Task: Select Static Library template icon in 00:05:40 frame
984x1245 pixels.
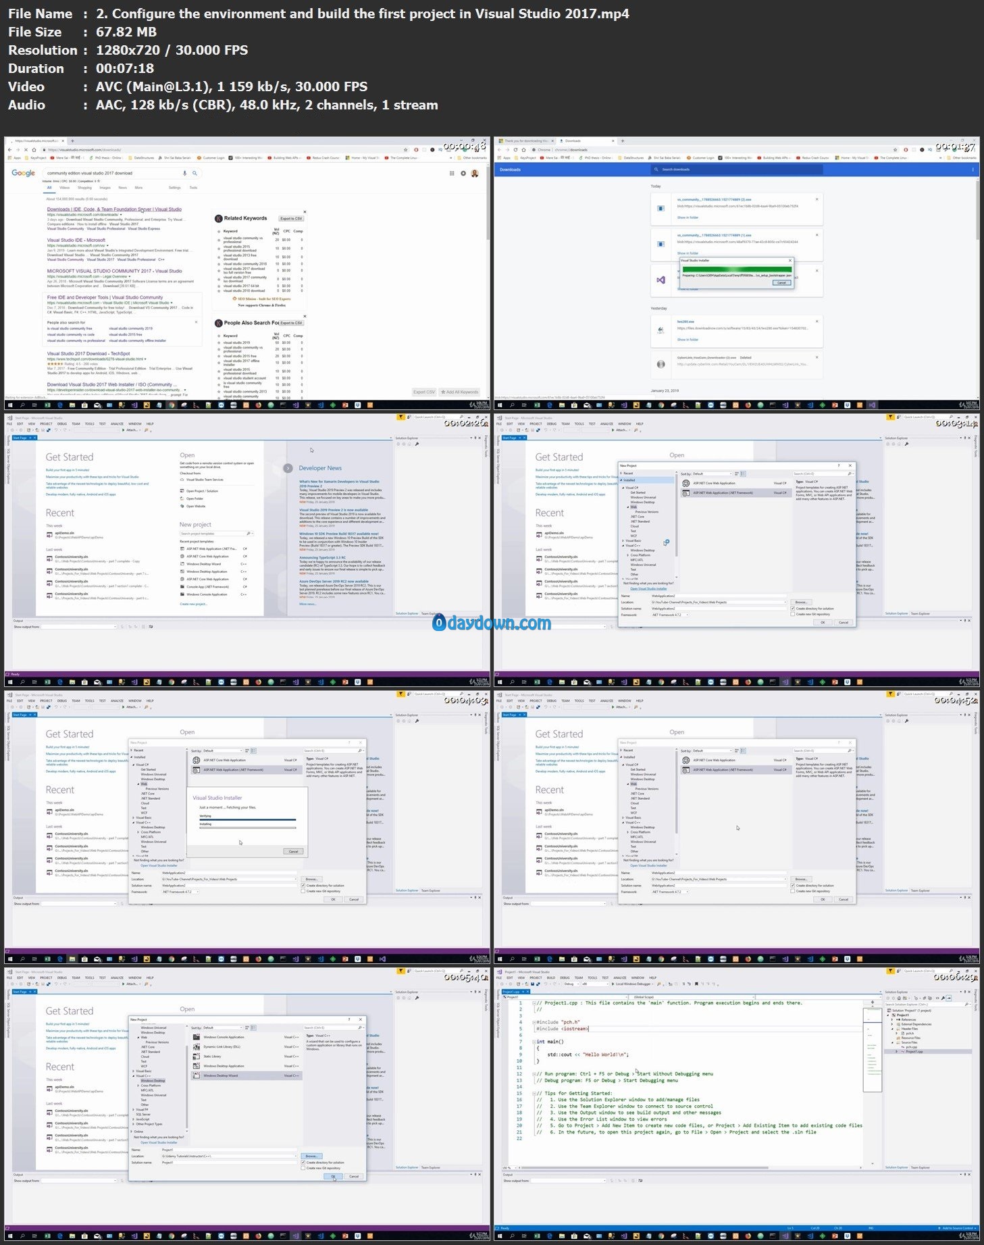Action: pos(197,1057)
